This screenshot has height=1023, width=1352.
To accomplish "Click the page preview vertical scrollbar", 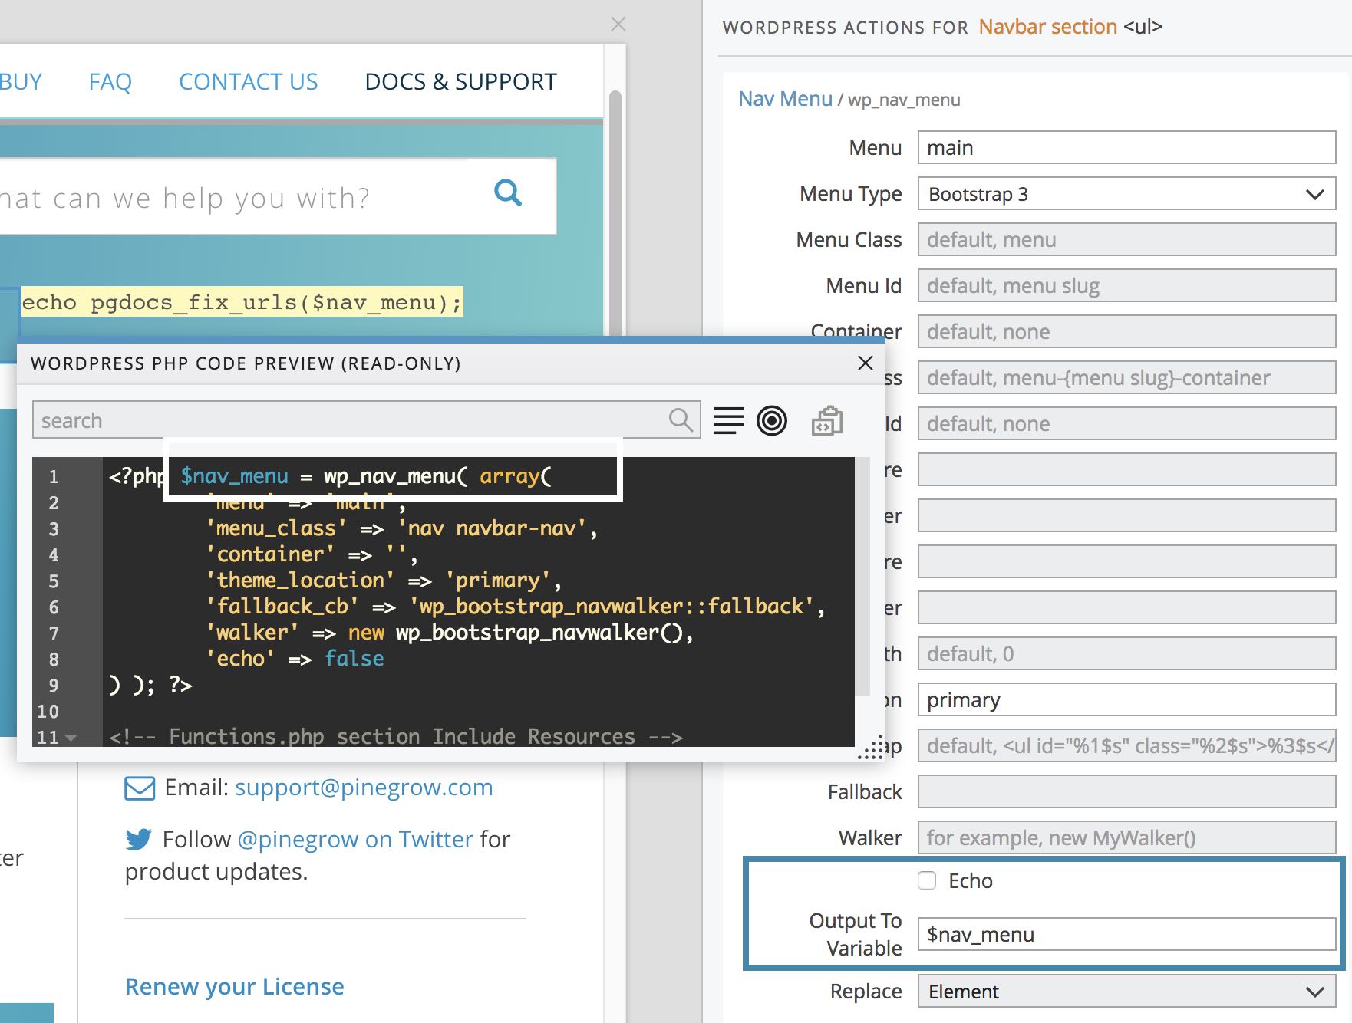I will point(615,215).
